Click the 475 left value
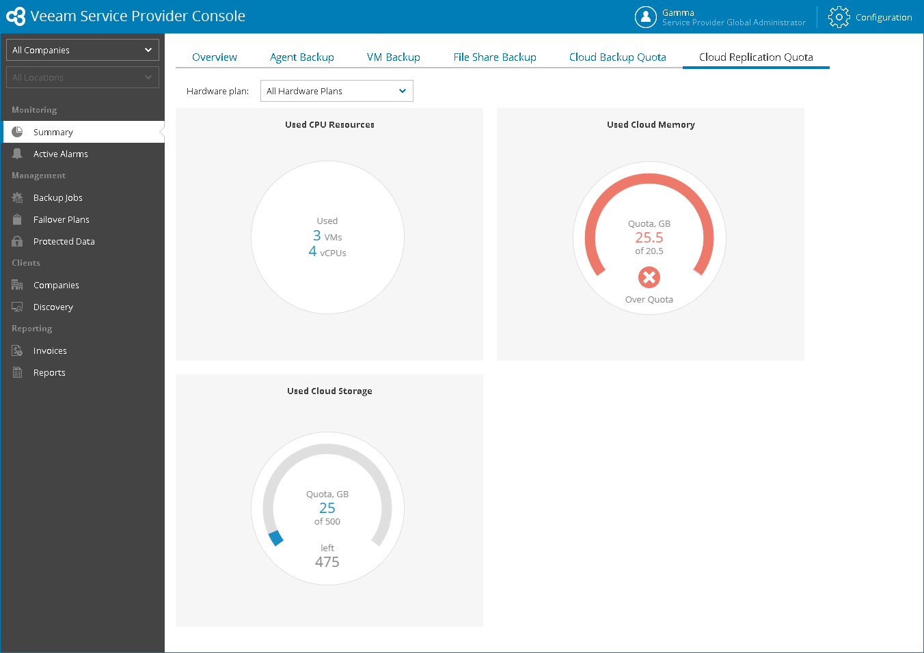This screenshot has height=653, width=924. [x=327, y=562]
